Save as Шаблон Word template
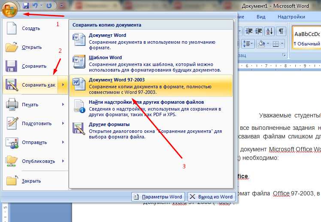The height and width of the screenshot is (222, 321). click(x=151, y=63)
